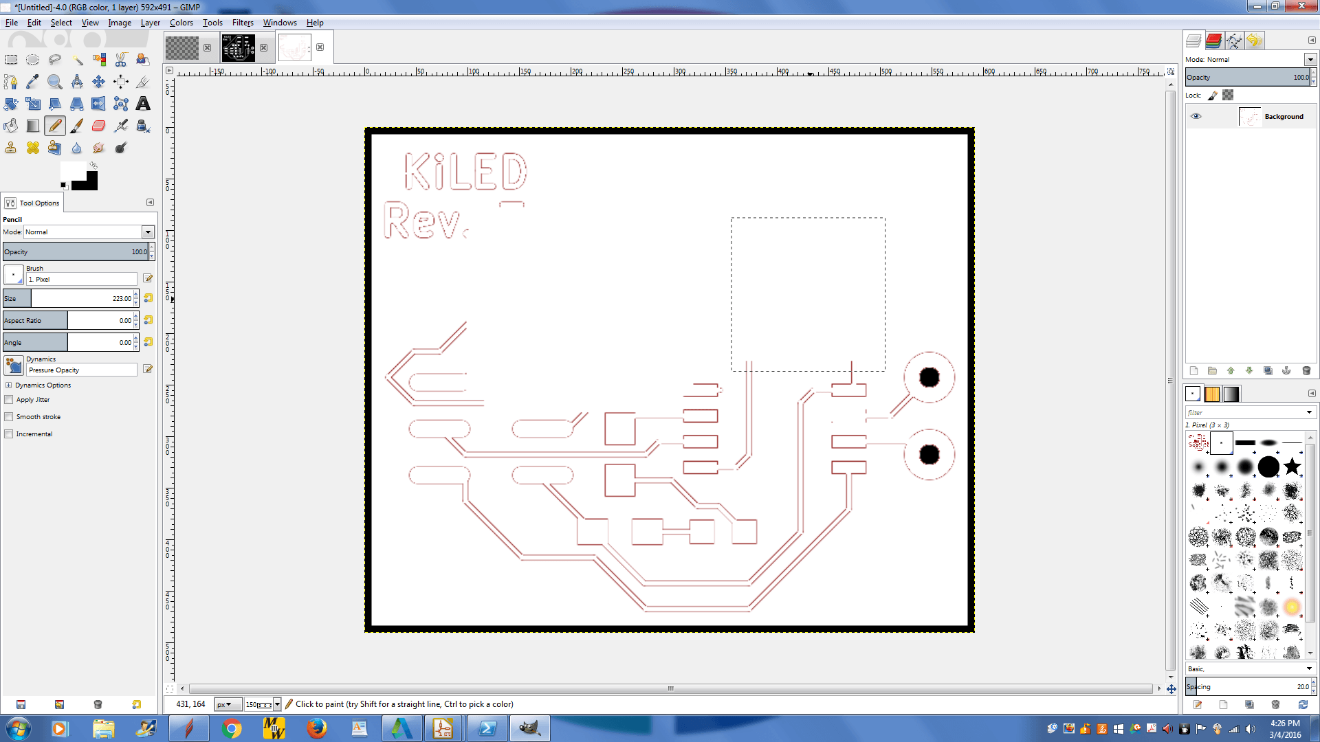Screen dimensions: 1320x742
Task: Switch to the black PCB image tab thumbnail
Action: [238, 48]
